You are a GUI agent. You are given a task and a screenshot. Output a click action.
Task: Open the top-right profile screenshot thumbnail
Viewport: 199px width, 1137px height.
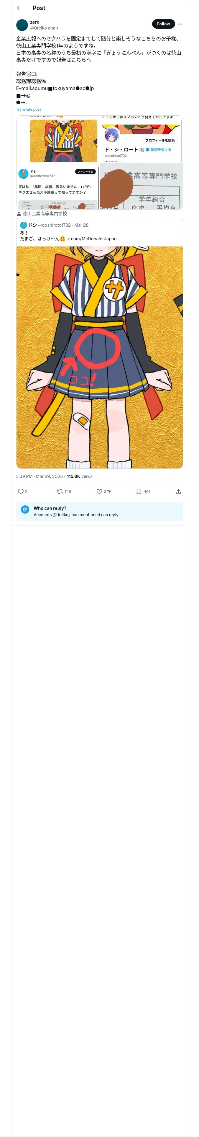[141, 139]
